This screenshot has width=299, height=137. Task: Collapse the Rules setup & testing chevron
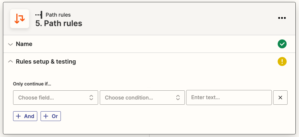point(10,61)
